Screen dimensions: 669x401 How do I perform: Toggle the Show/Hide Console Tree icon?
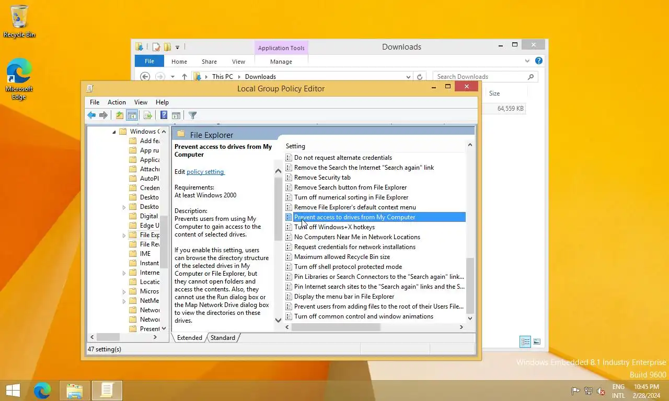tap(132, 115)
